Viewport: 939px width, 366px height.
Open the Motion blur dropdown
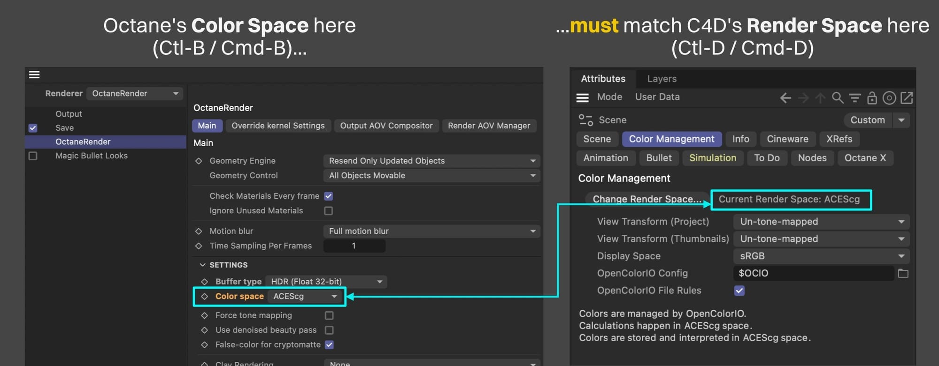click(431, 231)
